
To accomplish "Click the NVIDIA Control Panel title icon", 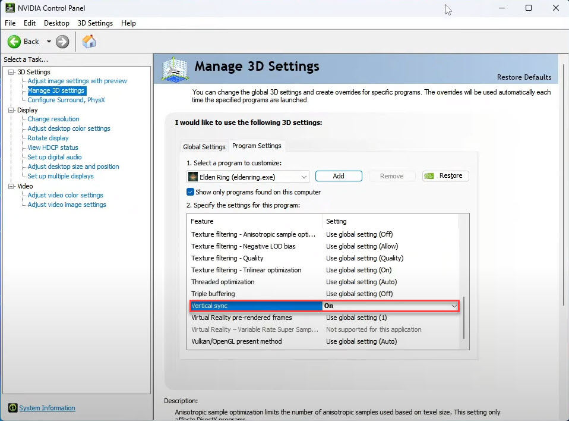I will coord(9,8).
